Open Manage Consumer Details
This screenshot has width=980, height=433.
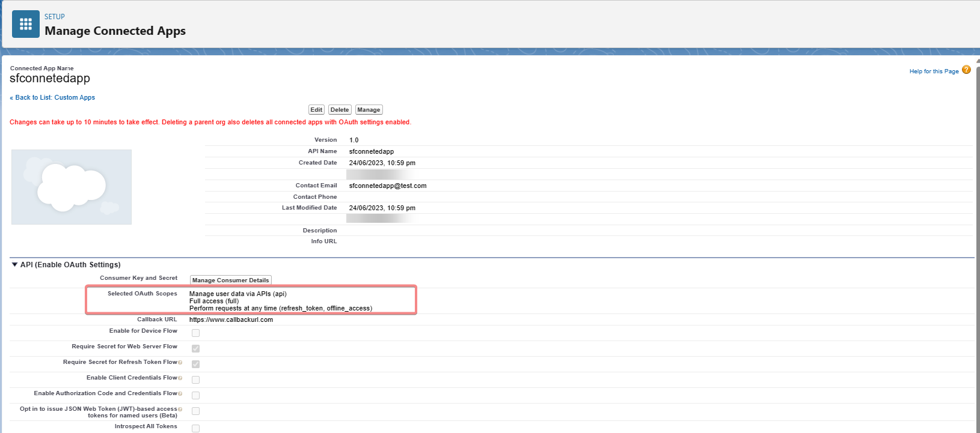point(231,280)
